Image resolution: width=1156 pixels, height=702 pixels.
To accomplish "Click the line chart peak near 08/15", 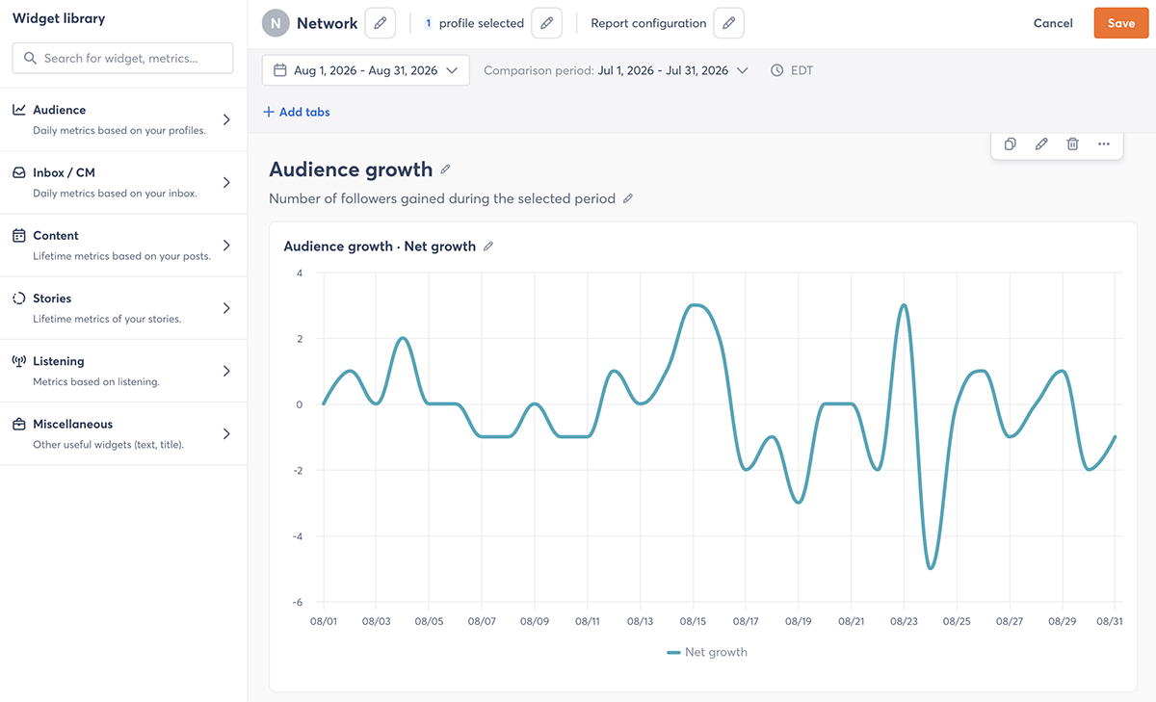I will pos(696,305).
